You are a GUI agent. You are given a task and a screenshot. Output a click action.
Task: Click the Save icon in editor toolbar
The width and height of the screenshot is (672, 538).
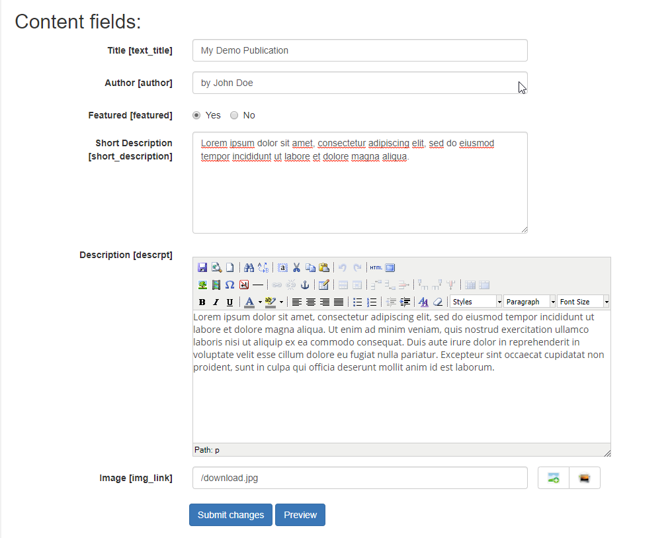[x=202, y=267]
